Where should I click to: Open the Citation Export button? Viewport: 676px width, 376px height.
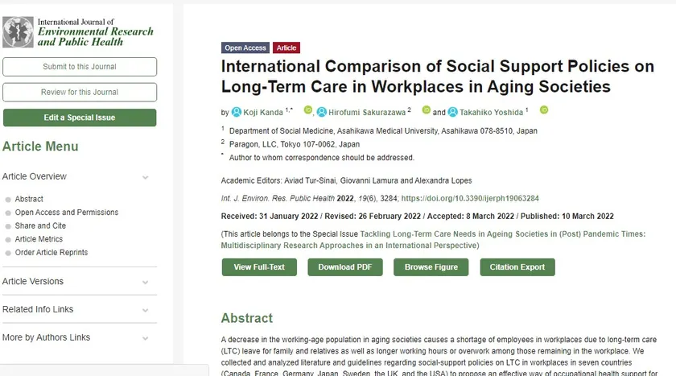[x=517, y=267]
